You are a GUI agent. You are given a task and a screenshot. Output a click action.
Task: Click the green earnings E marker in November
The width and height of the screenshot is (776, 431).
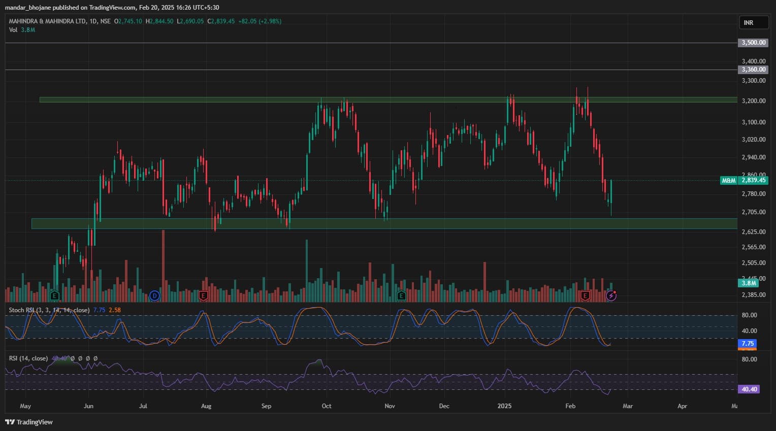pos(401,295)
